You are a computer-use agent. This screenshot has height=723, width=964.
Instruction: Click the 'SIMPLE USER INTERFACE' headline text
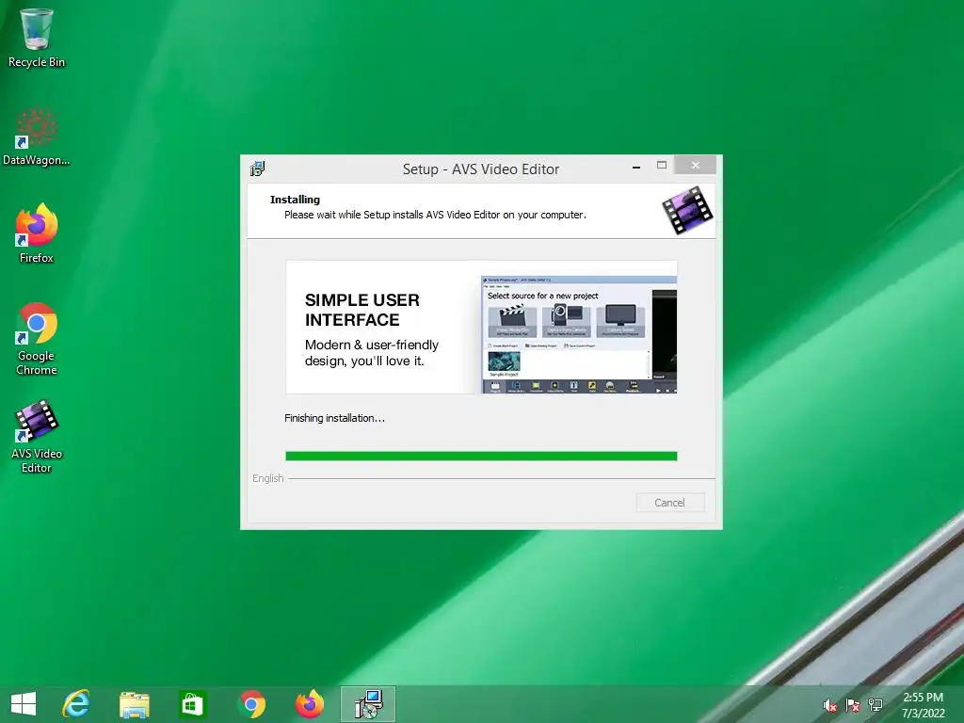click(x=362, y=310)
